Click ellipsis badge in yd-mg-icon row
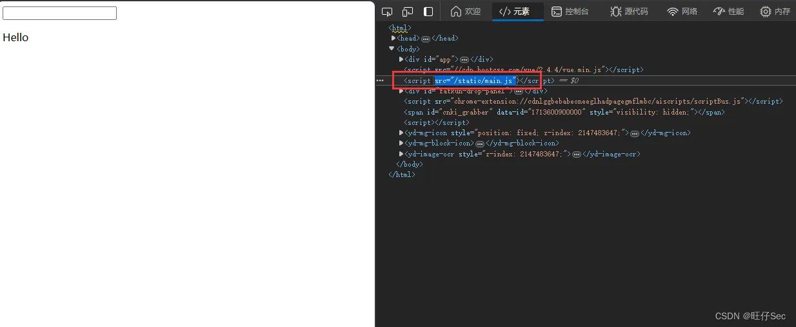The image size is (796, 327). [635, 133]
